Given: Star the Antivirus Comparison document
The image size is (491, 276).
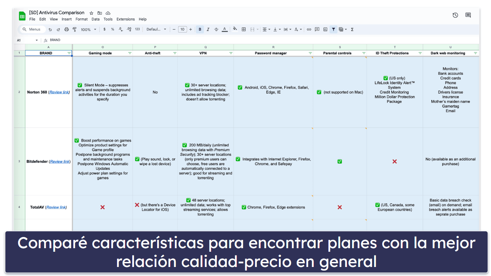Looking at the screenshot, I should point(91,13).
